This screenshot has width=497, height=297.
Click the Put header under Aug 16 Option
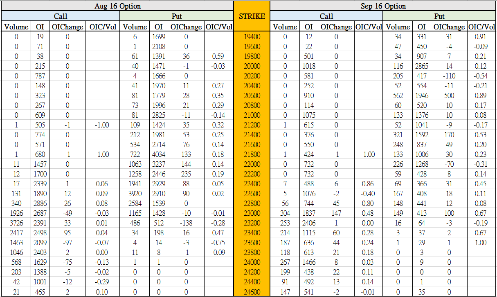click(x=177, y=16)
